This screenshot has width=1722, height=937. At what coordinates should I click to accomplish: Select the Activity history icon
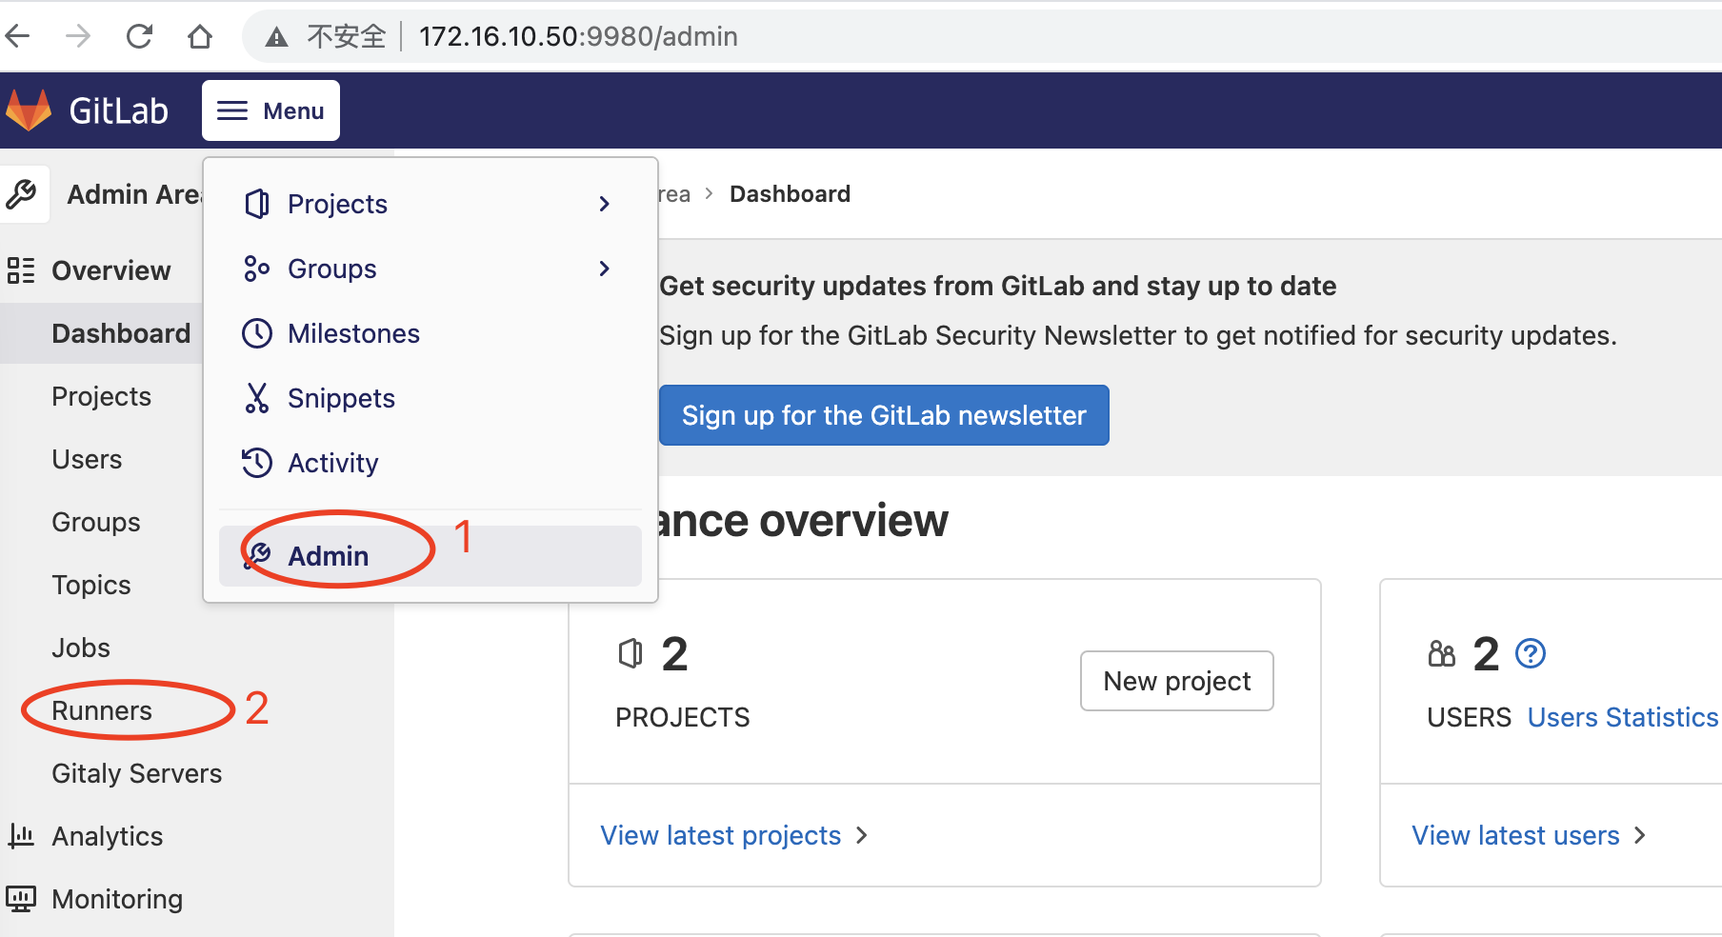(x=256, y=463)
